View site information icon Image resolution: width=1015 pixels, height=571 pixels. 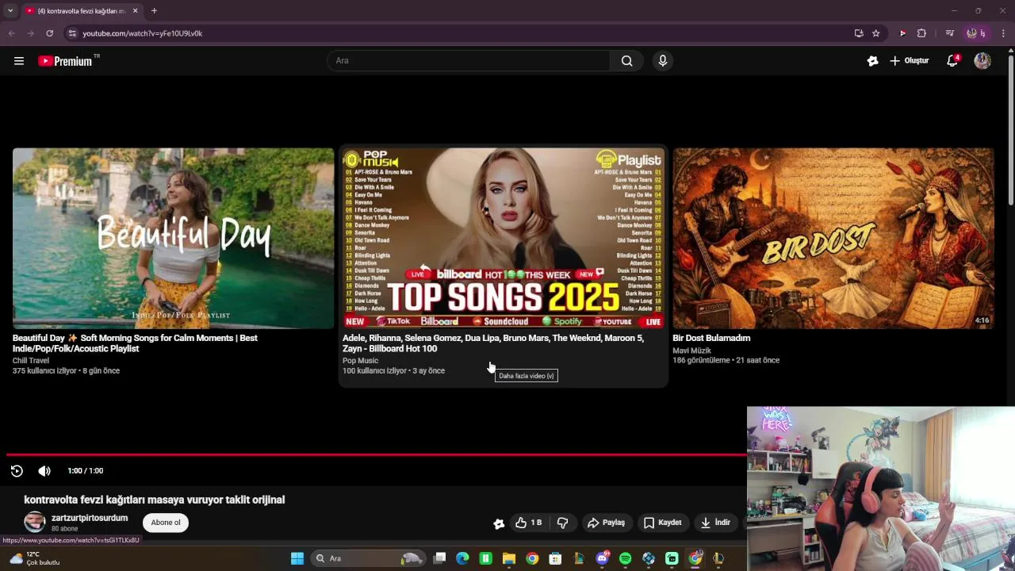point(72,33)
